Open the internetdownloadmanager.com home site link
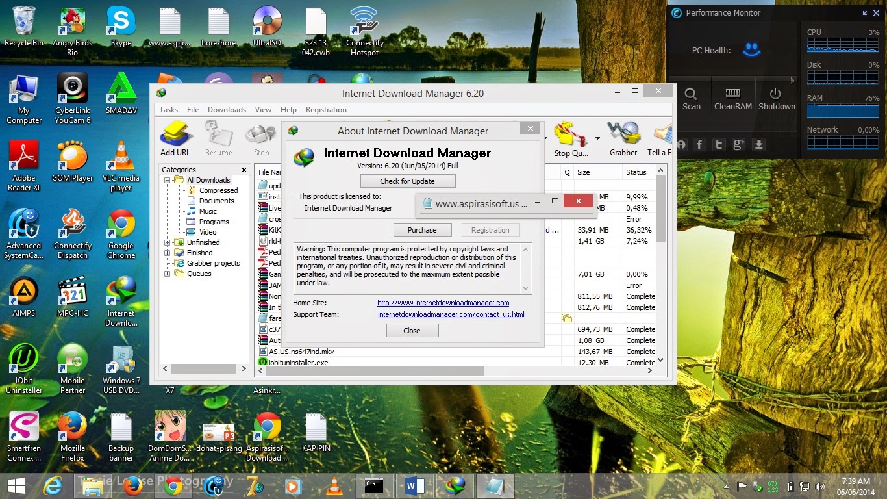The width and height of the screenshot is (887, 499). click(443, 303)
